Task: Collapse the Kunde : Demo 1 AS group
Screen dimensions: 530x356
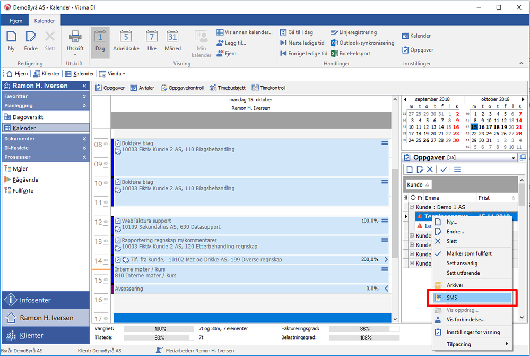Action: click(412, 207)
